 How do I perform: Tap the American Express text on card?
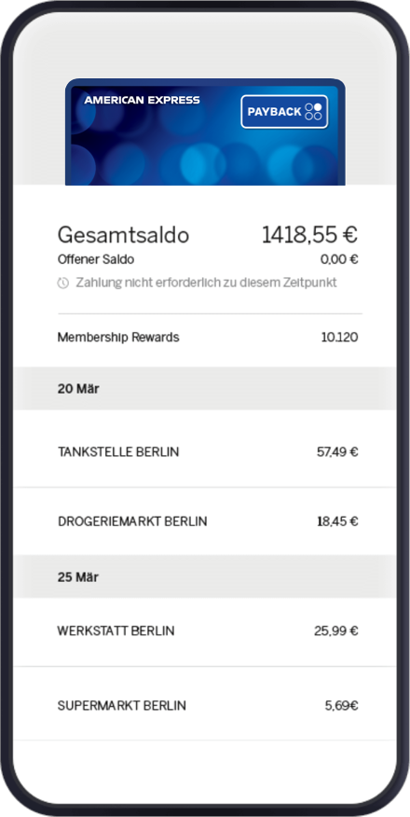142,100
